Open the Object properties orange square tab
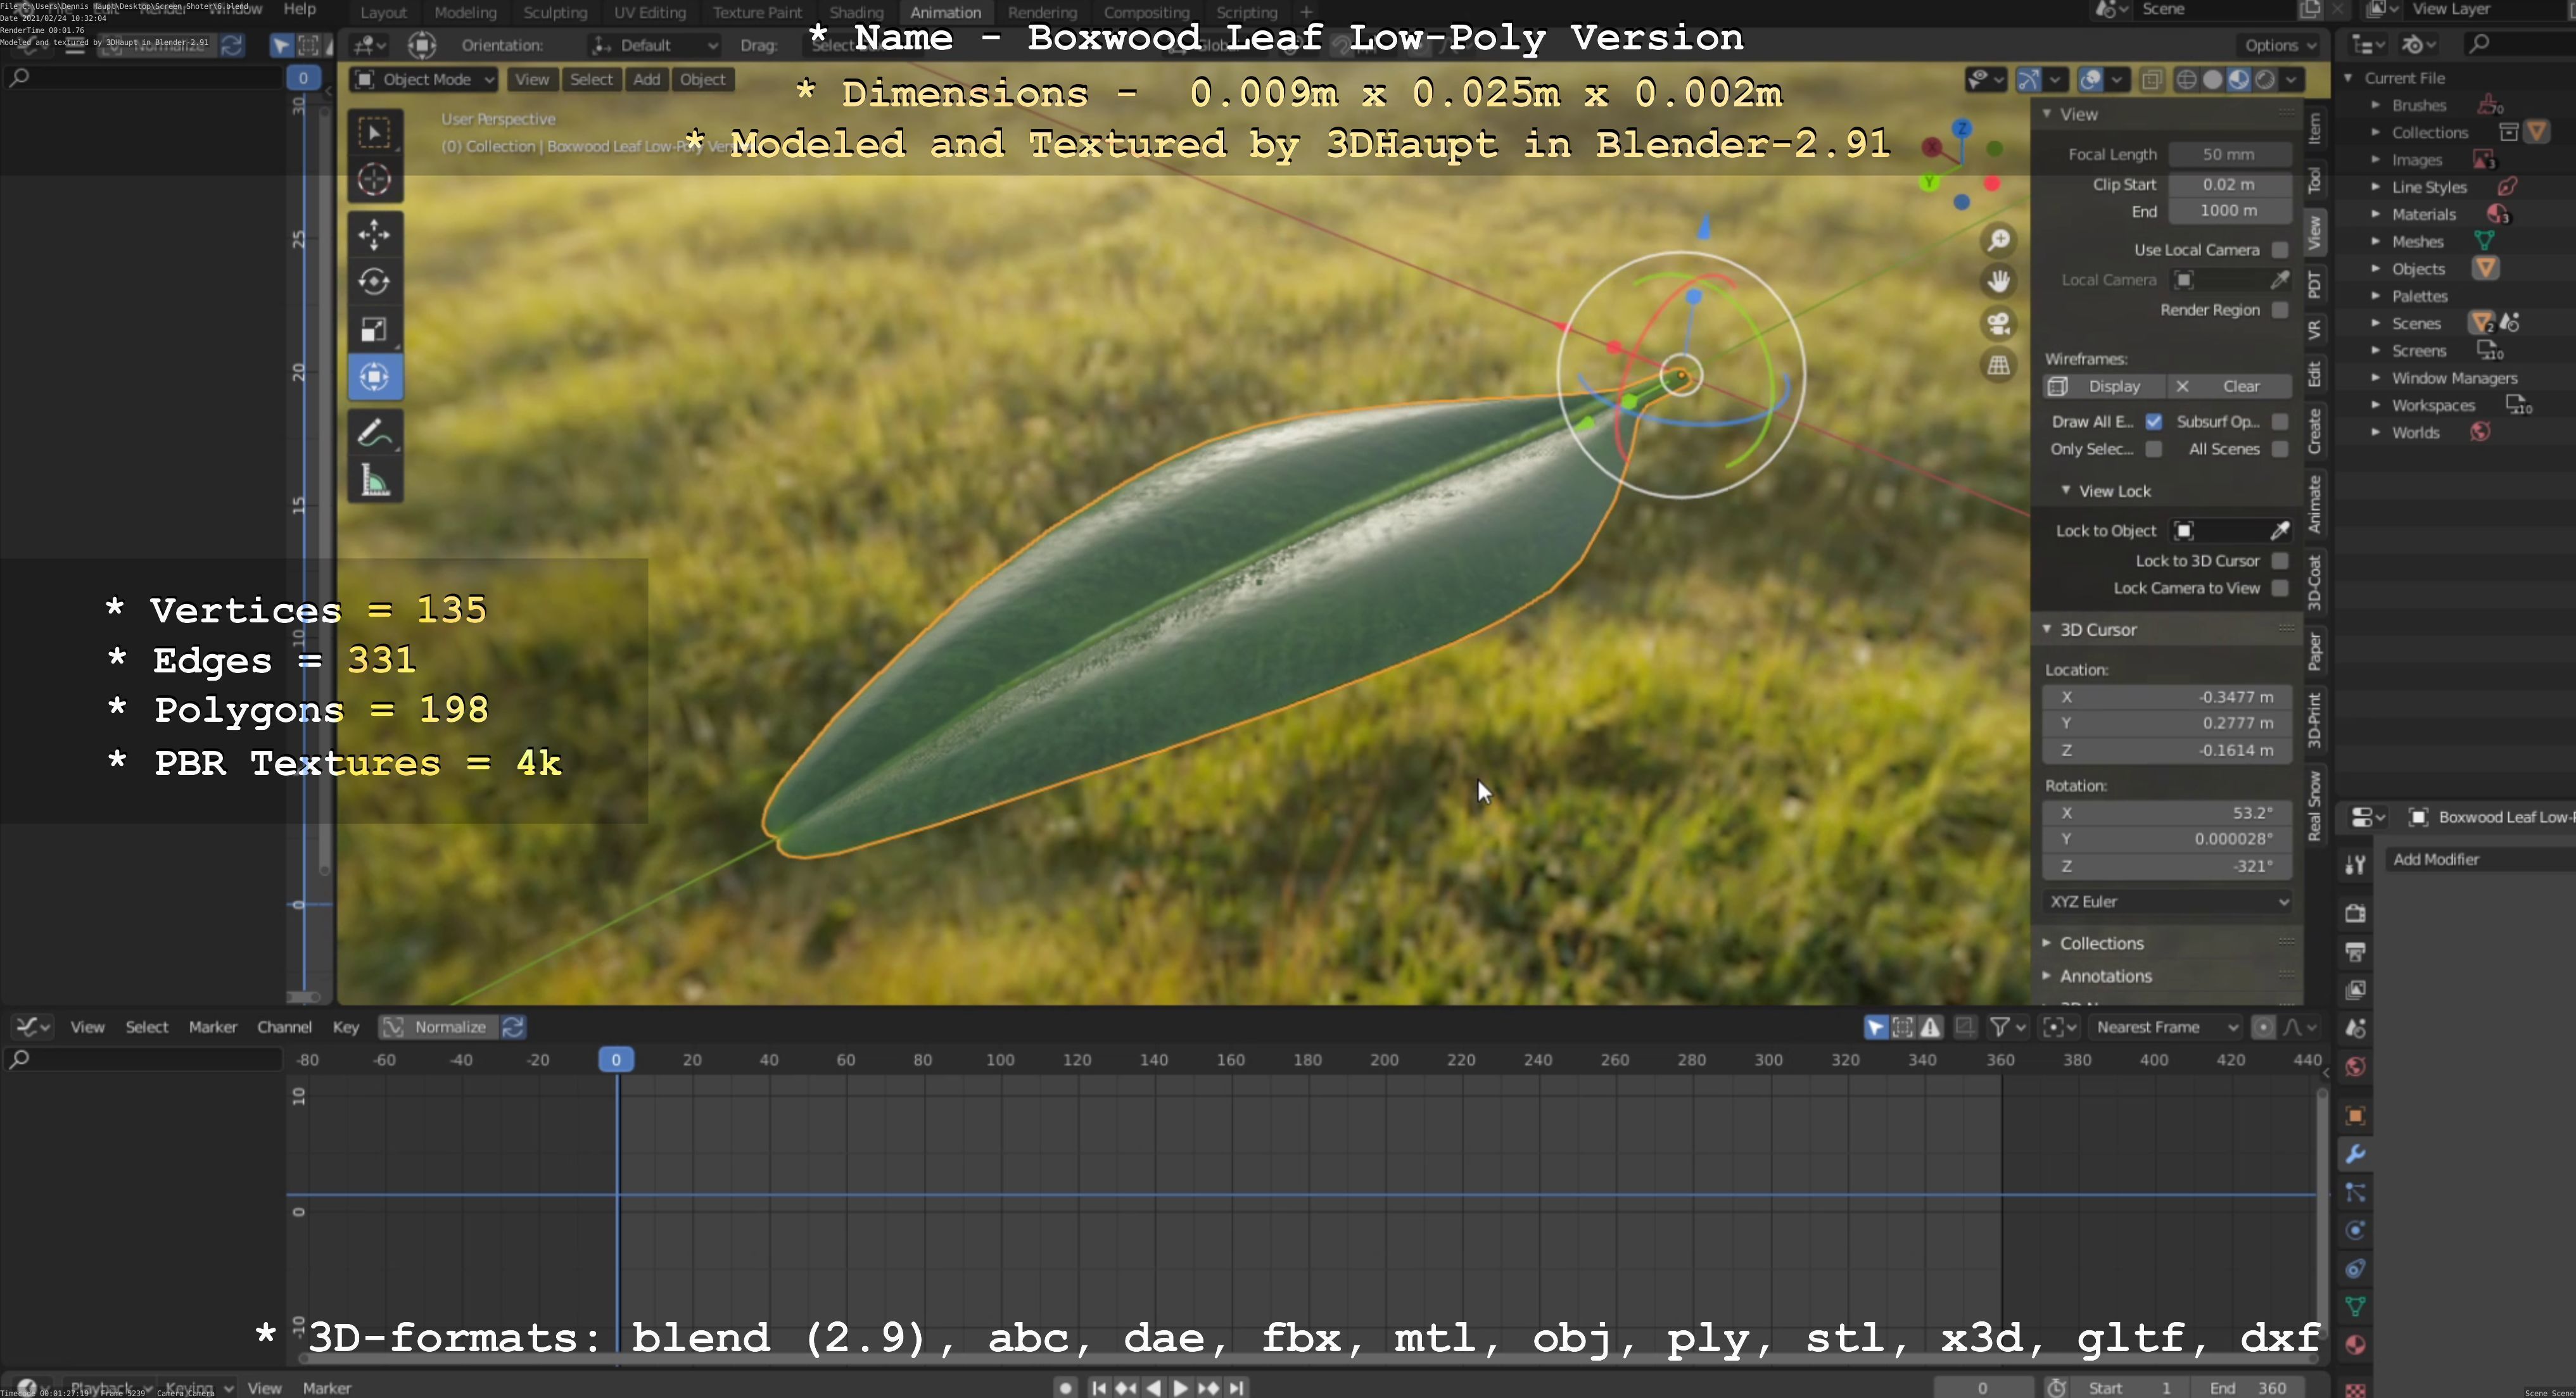This screenshot has height=1398, width=2576. click(x=2355, y=1115)
